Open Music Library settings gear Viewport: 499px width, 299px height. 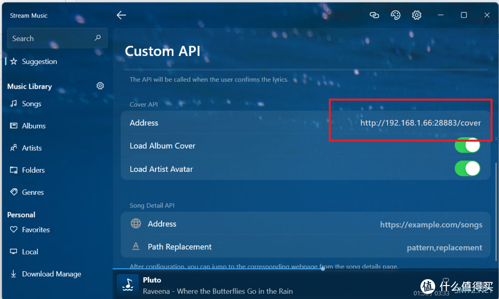100,85
